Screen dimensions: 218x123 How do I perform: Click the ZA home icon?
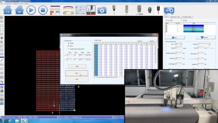click(x=19, y=10)
